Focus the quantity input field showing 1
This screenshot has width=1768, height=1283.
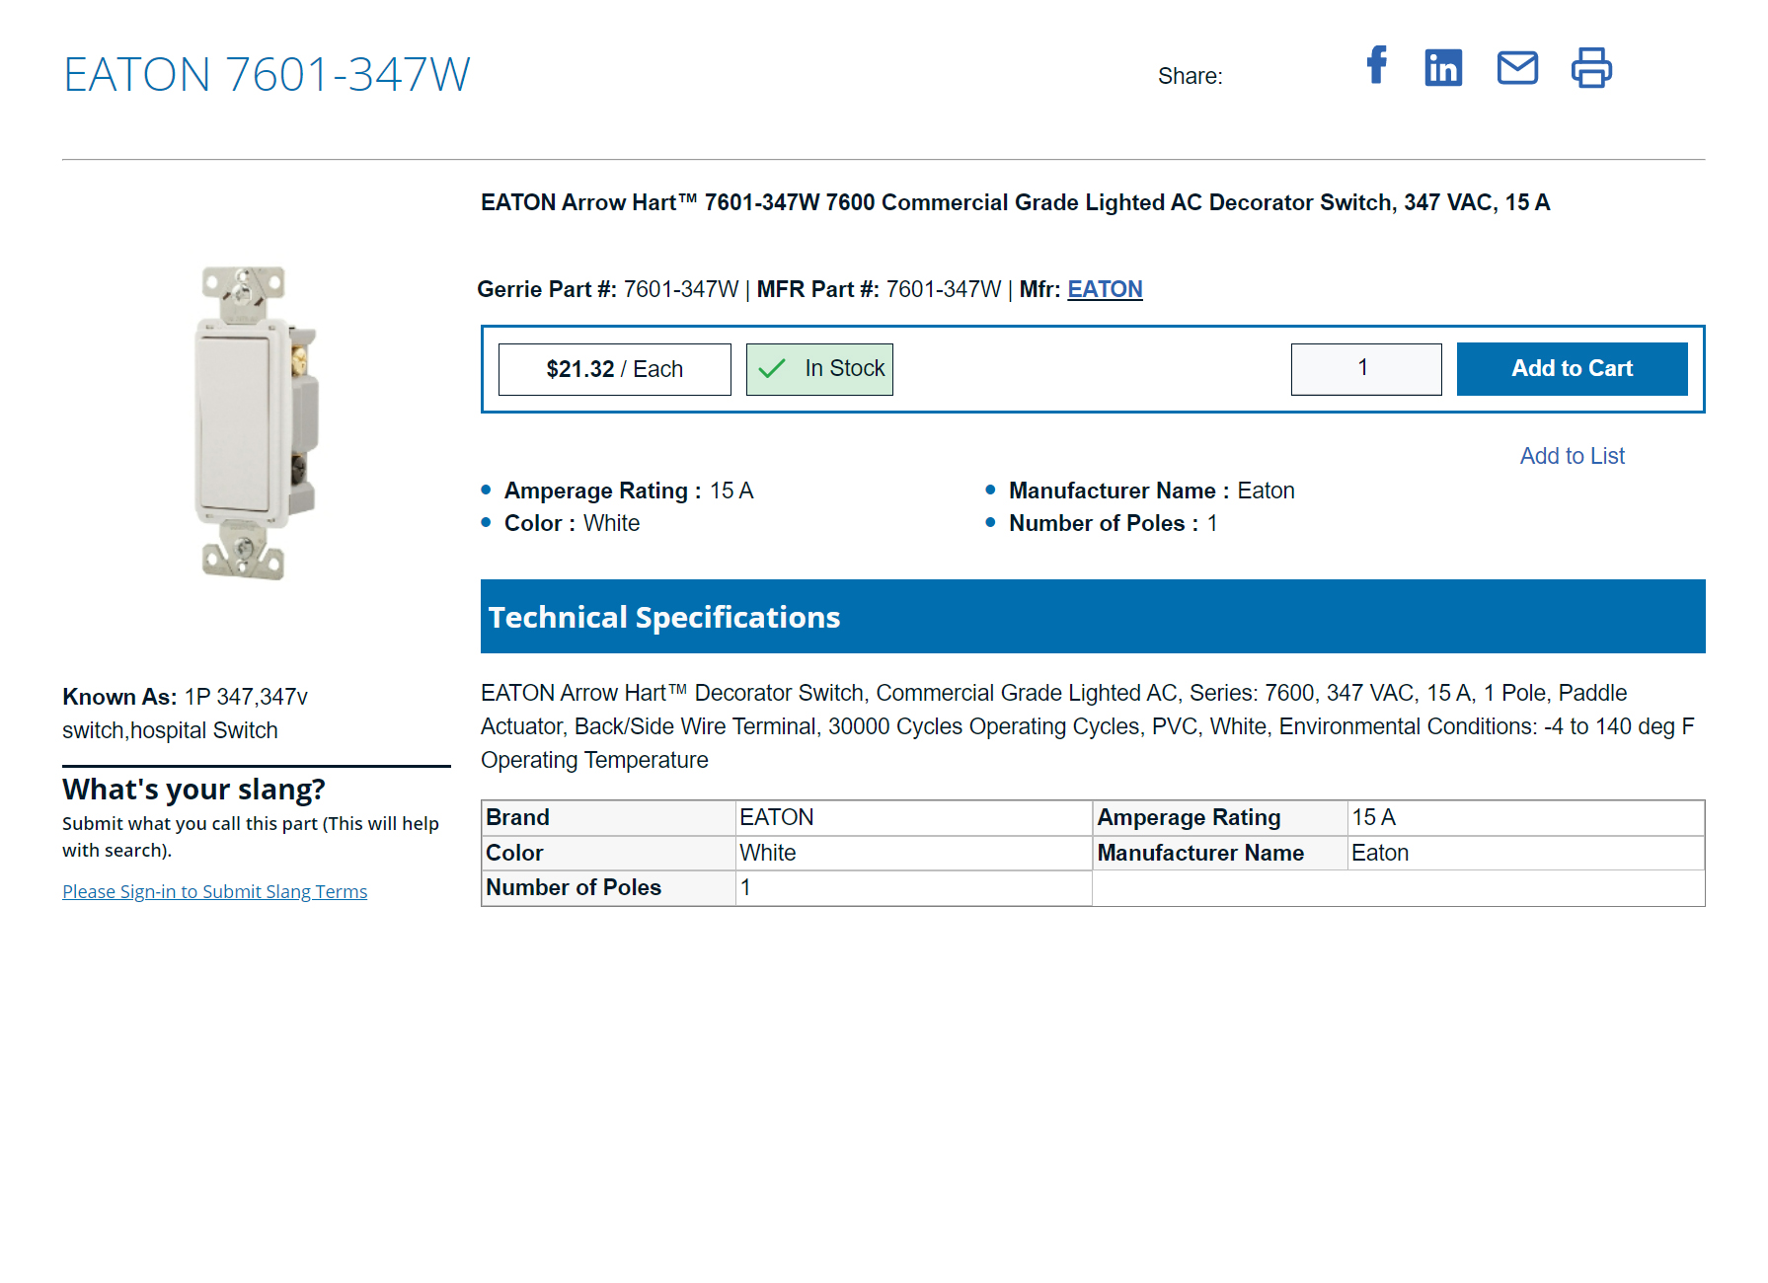[x=1365, y=369]
